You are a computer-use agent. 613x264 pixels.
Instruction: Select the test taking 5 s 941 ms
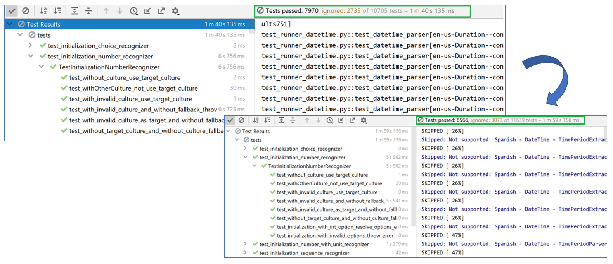point(317,201)
